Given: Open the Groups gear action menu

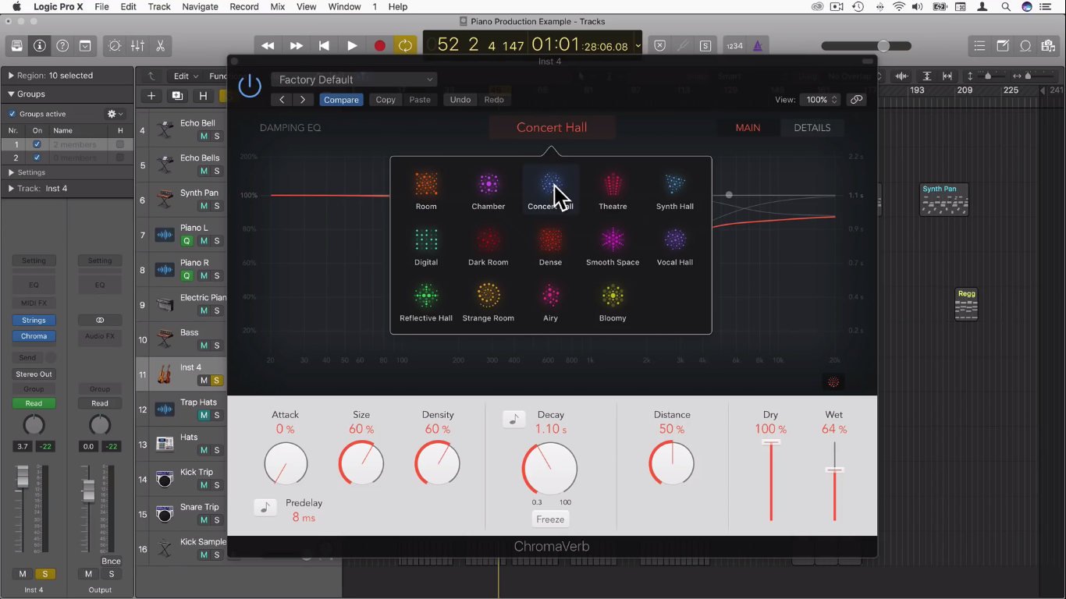Looking at the screenshot, I should [115, 114].
